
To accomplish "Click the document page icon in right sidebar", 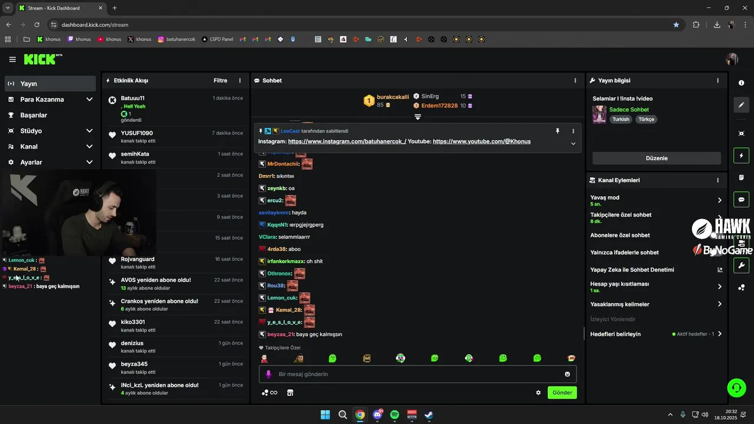I will point(742,177).
